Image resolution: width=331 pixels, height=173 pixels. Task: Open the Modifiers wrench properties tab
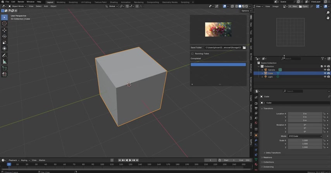pos(256,140)
